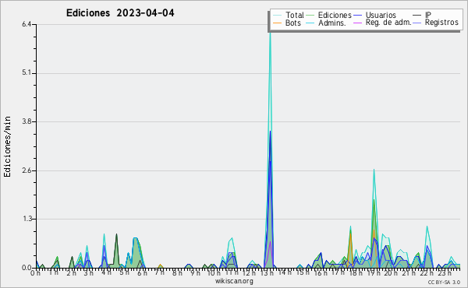Click the '7 h' x-axis label
This screenshot has height=288, width=468.
(159, 272)
